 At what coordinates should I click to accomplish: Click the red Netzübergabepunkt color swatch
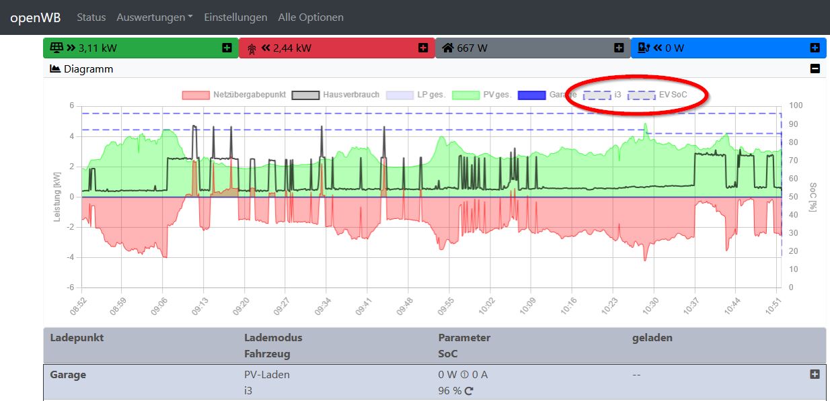[x=196, y=95]
